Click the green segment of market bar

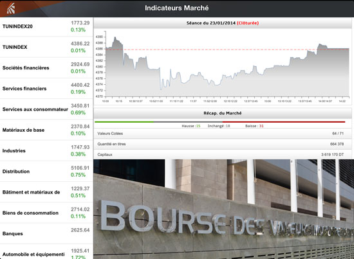click(124, 122)
